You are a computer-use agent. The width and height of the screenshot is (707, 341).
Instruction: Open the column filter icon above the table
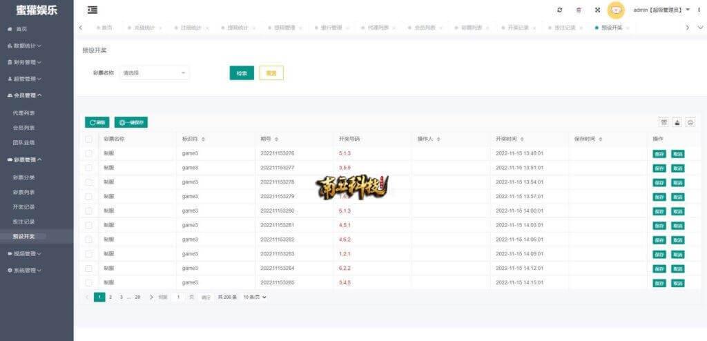[664, 122]
